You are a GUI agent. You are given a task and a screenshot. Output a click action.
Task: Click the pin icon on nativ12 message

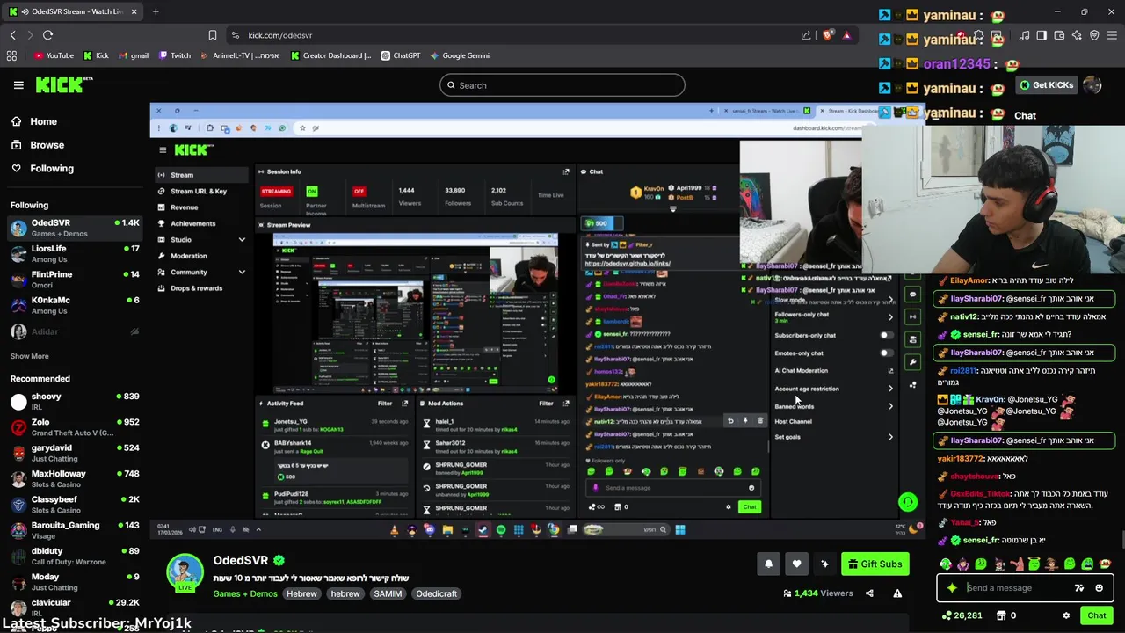(x=745, y=421)
